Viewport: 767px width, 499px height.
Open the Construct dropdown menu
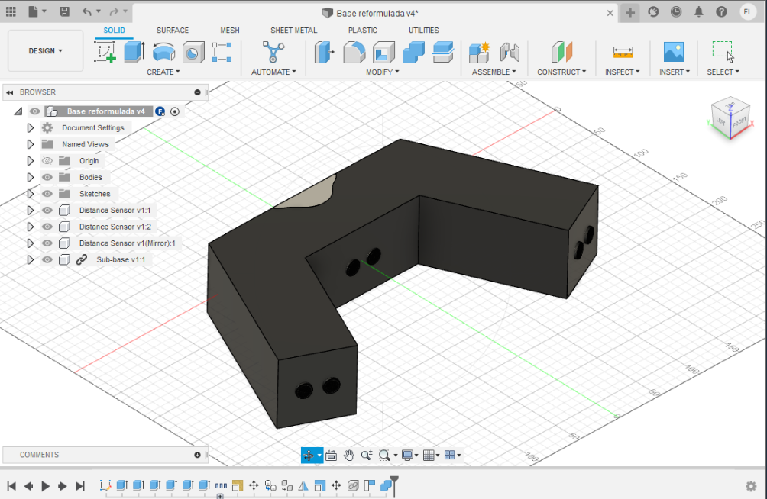(561, 72)
